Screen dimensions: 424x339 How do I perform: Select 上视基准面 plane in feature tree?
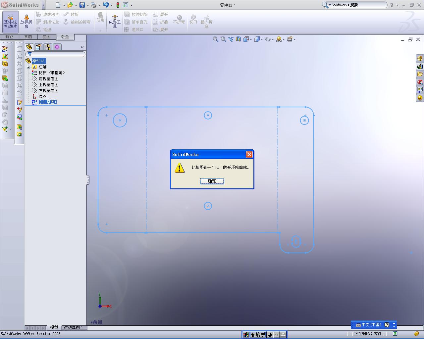pyautogui.click(x=48, y=85)
